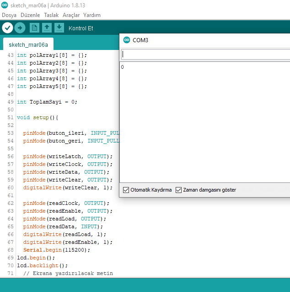Open the Yardım menu
290x292 pixels.
pos(91,15)
